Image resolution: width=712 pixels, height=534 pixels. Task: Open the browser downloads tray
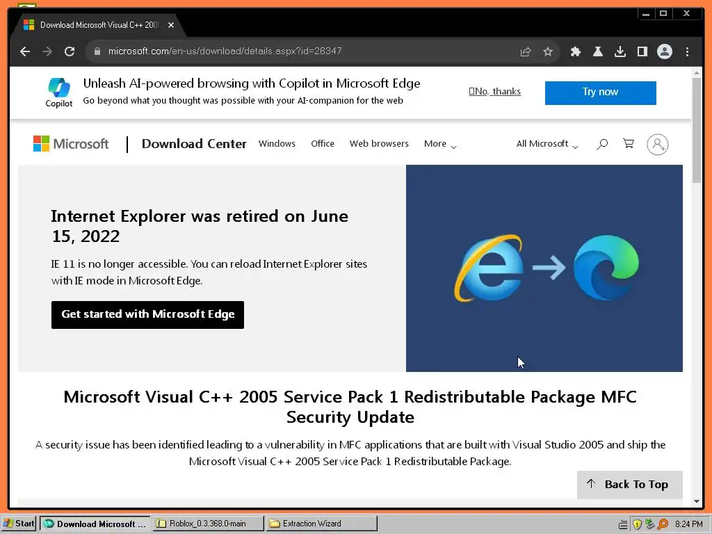pyautogui.click(x=620, y=51)
